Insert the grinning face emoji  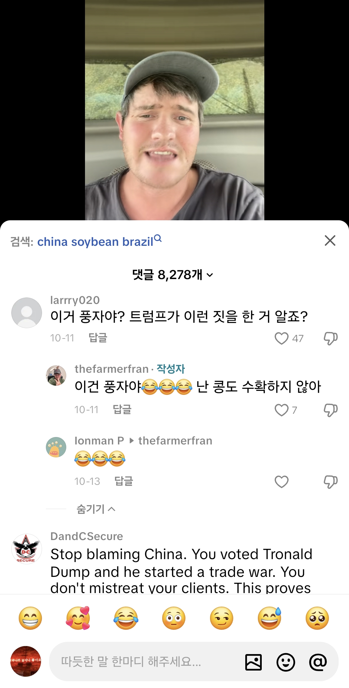pos(30,618)
